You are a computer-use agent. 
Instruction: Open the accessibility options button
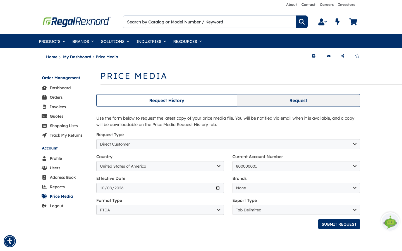(10, 241)
